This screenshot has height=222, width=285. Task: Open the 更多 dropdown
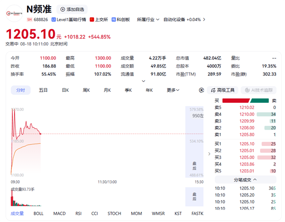(x=173, y=90)
